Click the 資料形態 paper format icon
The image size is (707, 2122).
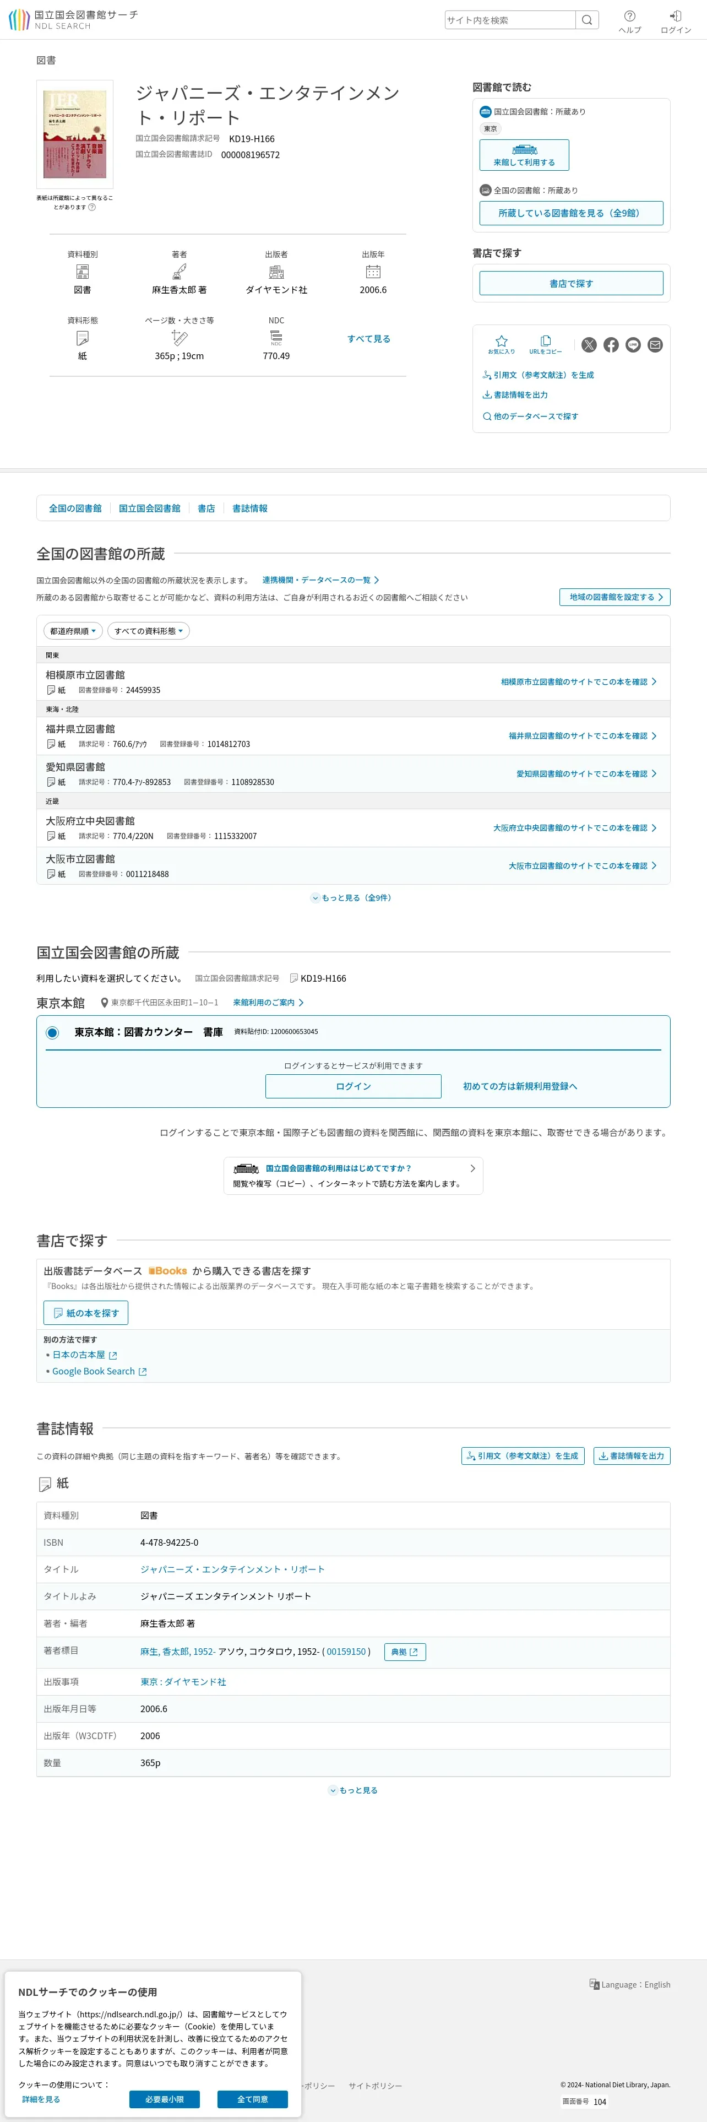[x=82, y=338]
